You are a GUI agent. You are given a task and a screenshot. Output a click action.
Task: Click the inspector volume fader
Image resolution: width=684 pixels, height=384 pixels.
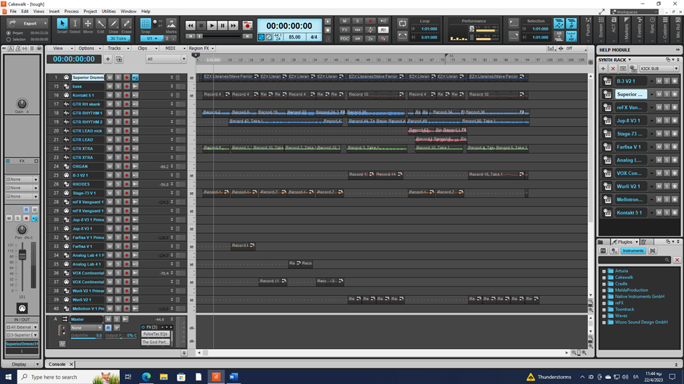click(22, 255)
